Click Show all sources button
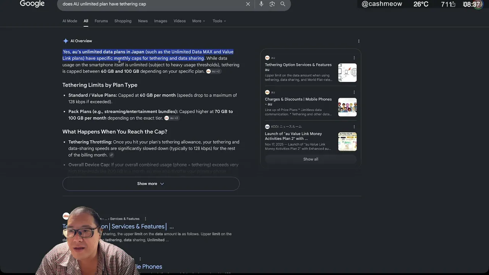The width and height of the screenshot is (489, 275). pyautogui.click(x=311, y=159)
